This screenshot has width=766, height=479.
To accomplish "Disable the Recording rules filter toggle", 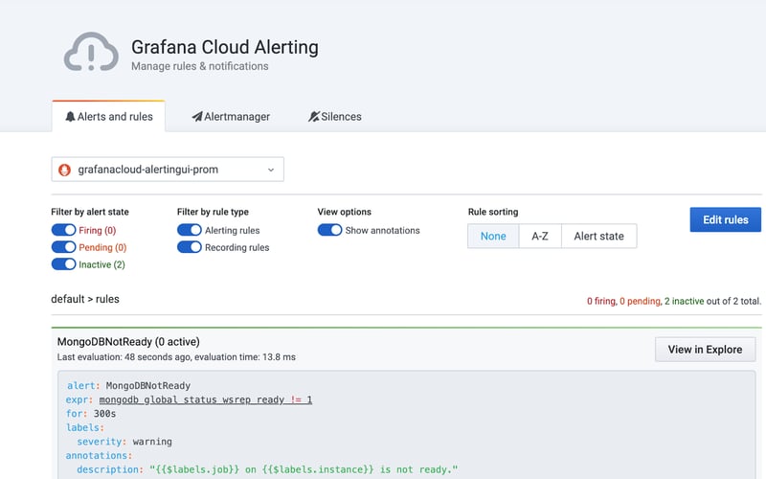I will [190, 247].
